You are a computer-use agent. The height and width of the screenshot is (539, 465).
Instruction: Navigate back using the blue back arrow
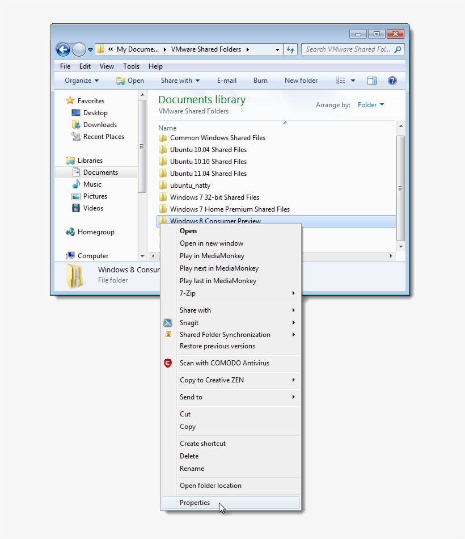click(62, 49)
